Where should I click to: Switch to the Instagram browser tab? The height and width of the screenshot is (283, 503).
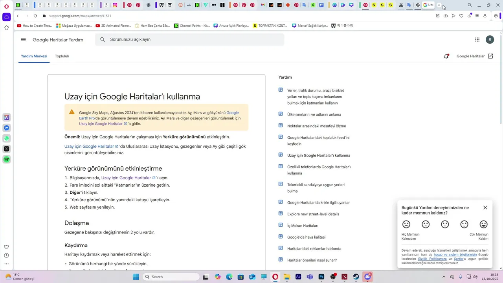click(115, 5)
